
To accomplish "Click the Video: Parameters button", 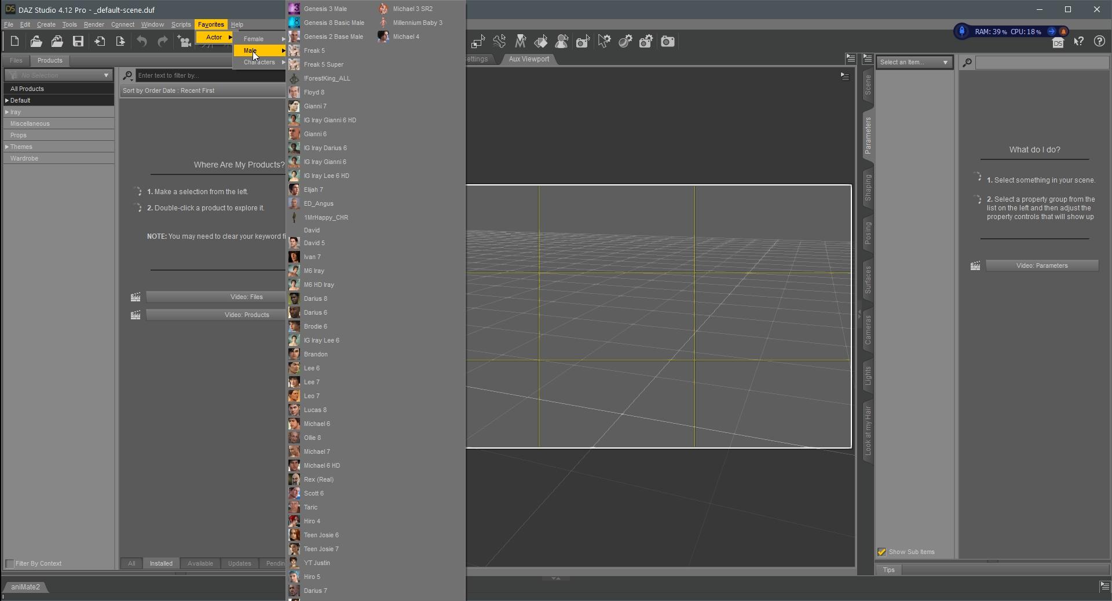I will 1042,266.
